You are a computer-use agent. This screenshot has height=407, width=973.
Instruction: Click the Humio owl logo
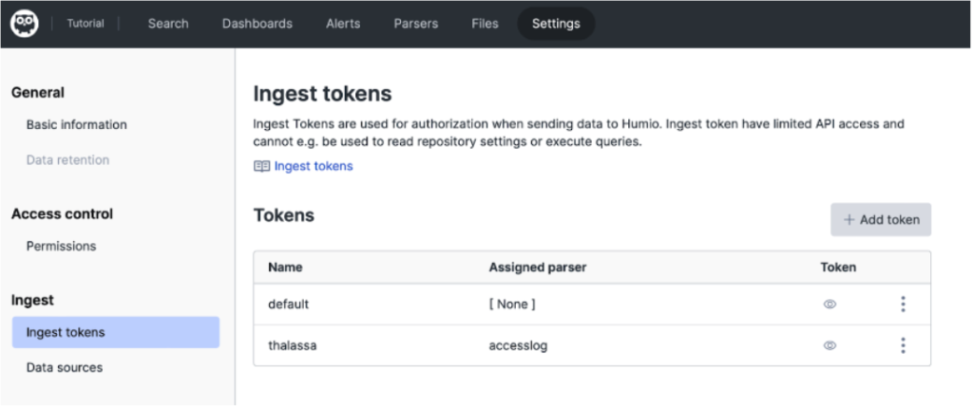coord(25,24)
